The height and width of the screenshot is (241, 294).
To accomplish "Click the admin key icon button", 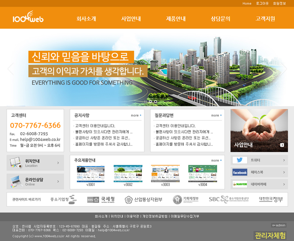I will click(279, 225).
